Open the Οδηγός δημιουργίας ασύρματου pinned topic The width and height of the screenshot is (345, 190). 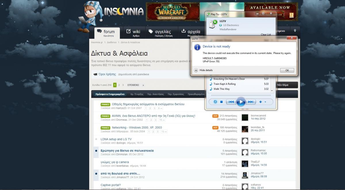pyautogui.click(x=148, y=104)
